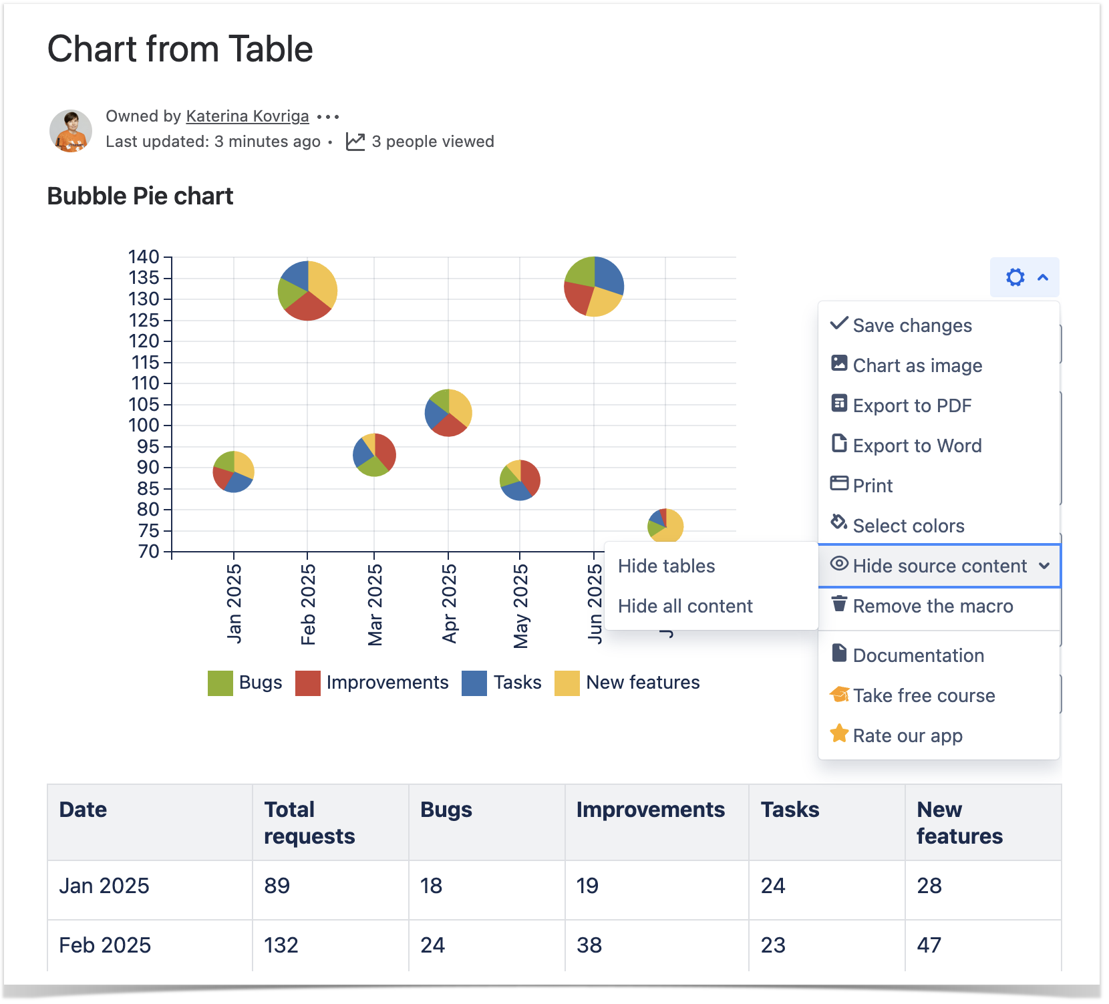Expand the Hide source content chevron
Viewport: 1109px width, 1004px height.
pyautogui.click(x=1044, y=566)
